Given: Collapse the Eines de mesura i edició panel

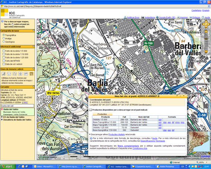Looking at the screenshot, I should click(33, 69).
